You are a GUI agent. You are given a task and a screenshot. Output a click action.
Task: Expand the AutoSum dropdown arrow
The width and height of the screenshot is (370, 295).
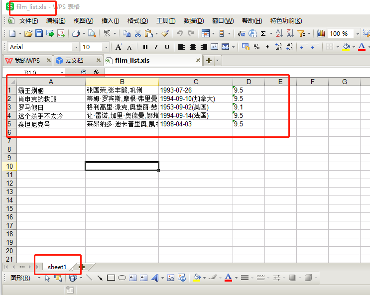(271, 34)
